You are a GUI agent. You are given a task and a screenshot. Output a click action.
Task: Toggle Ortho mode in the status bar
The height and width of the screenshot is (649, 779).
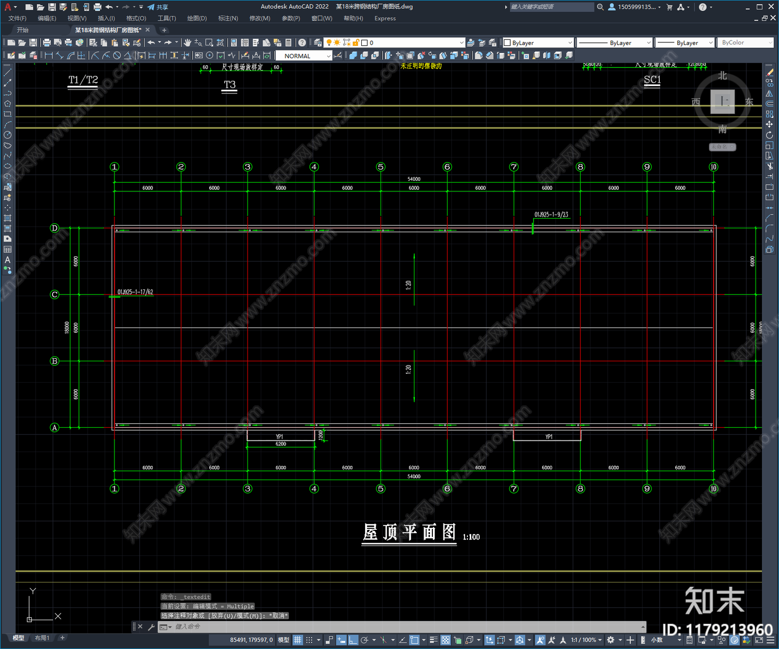pos(353,640)
